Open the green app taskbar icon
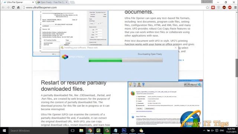The width and height of the screenshot is (238, 134). coord(98,131)
